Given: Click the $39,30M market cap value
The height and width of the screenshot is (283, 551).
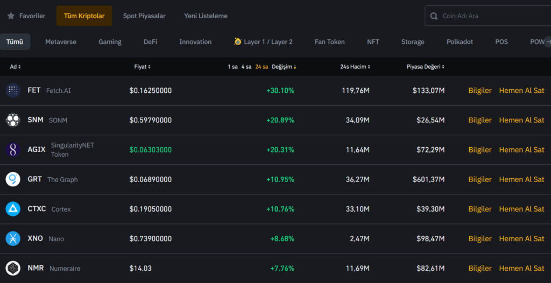Looking at the screenshot, I should tap(430, 209).
